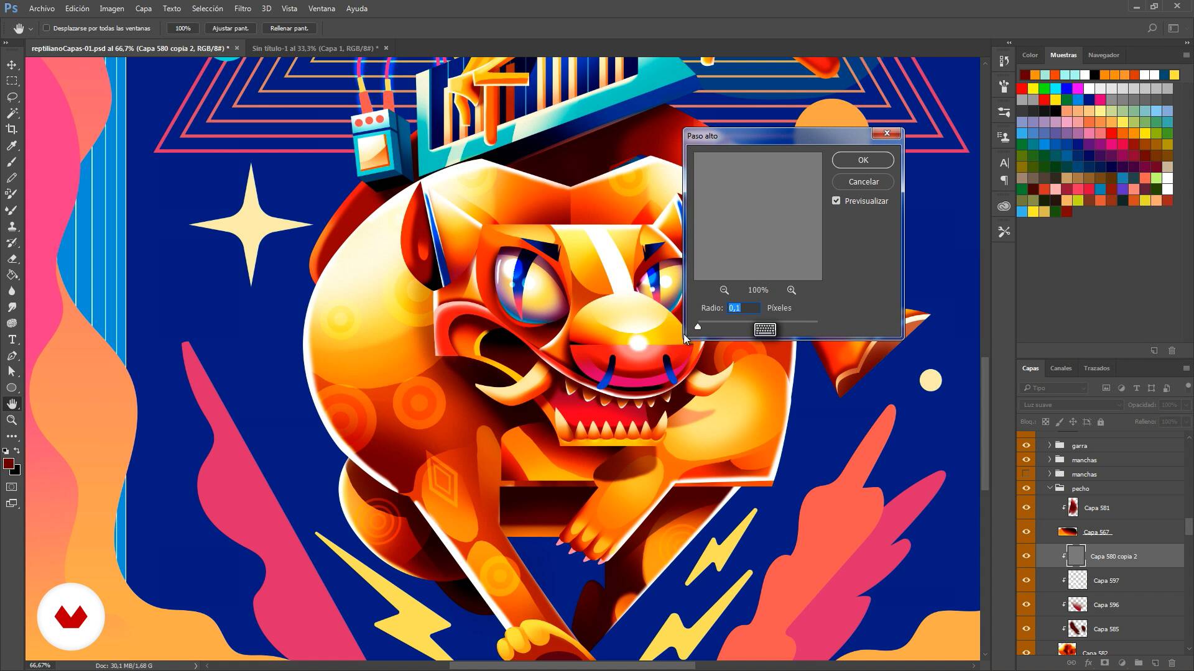Select the Crop tool
1194x671 pixels.
(12, 129)
